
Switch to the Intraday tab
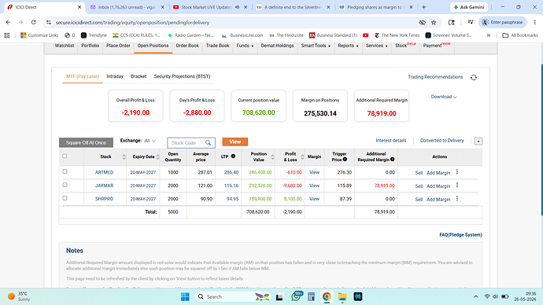(x=115, y=76)
